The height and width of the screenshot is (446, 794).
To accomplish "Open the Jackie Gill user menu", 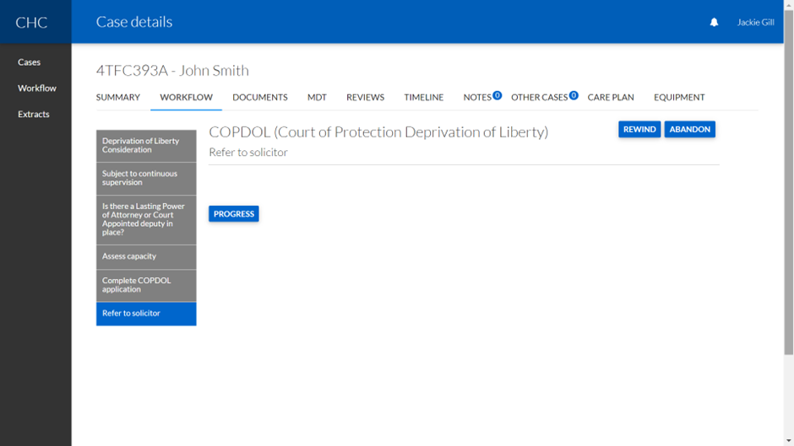I will (x=755, y=22).
